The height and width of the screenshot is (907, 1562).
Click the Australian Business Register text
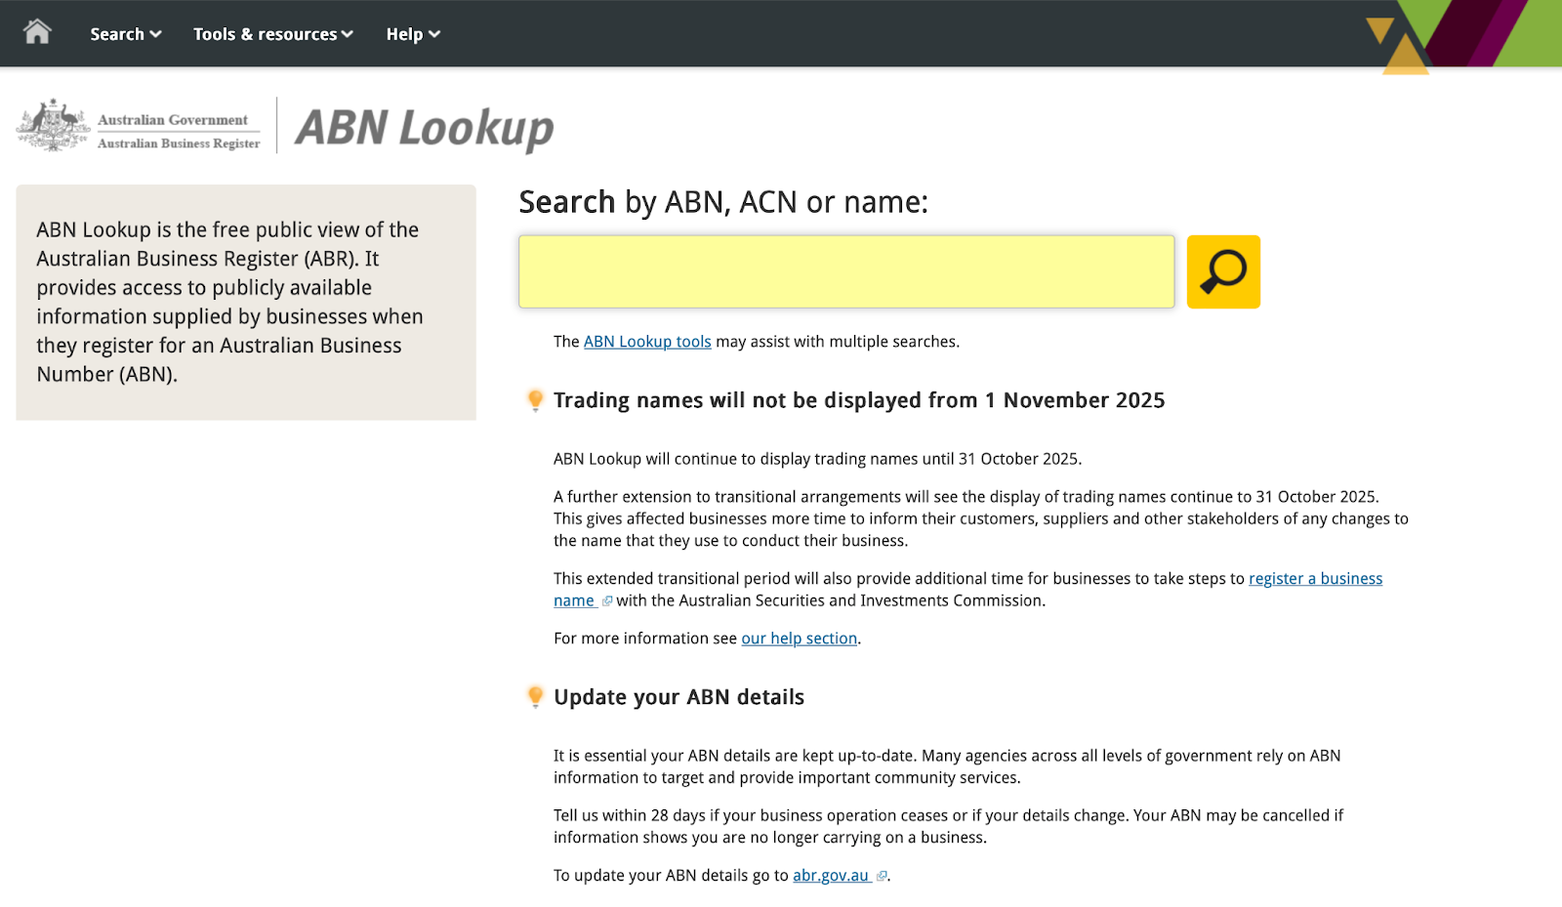click(x=179, y=144)
